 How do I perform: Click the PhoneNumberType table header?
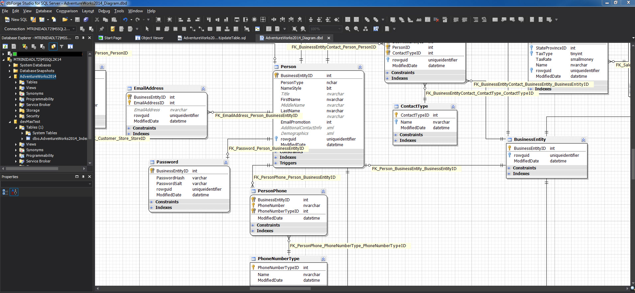[288, 259]
